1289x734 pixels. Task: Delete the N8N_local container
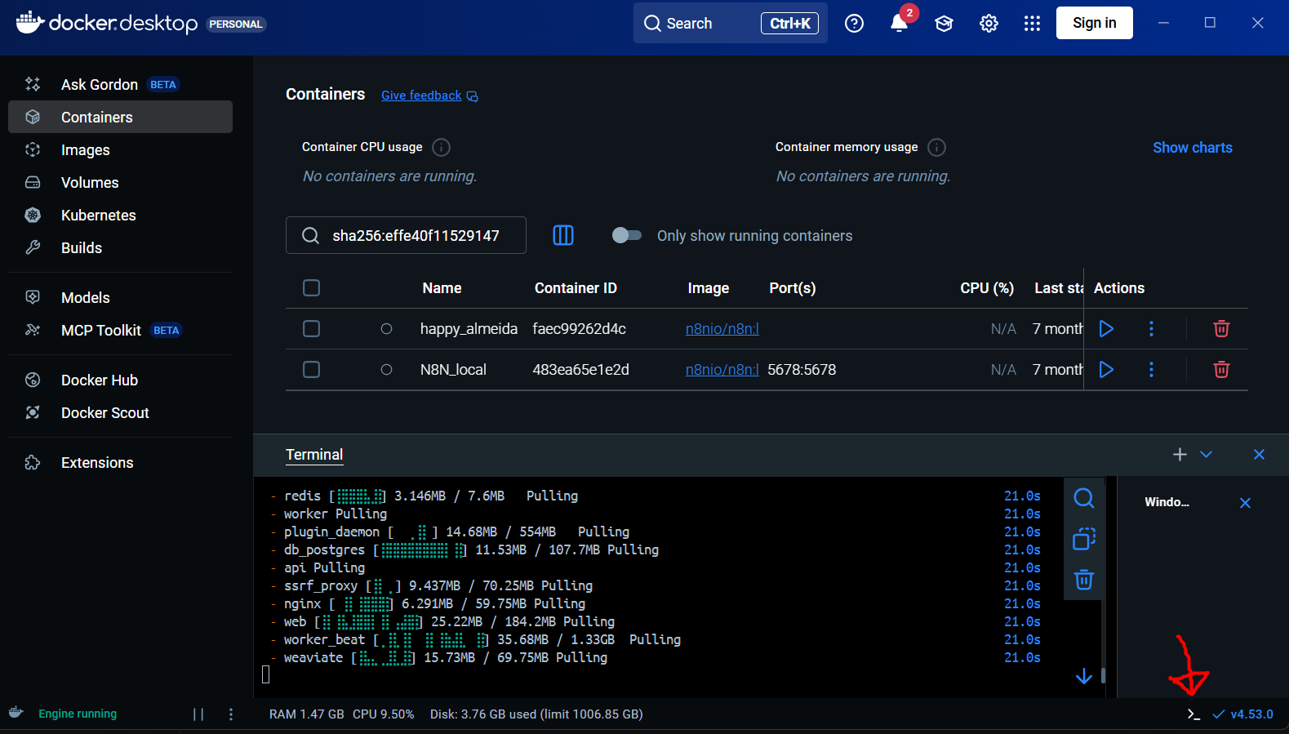point(1221,369)
